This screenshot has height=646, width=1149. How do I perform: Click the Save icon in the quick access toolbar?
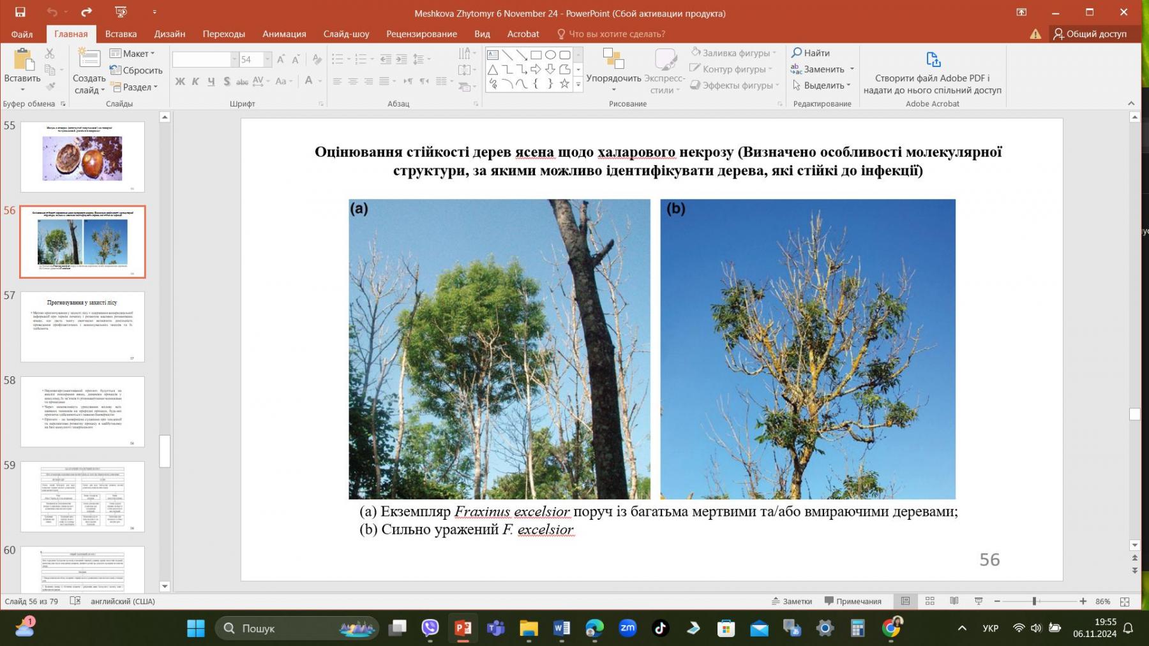click(20, 12)
